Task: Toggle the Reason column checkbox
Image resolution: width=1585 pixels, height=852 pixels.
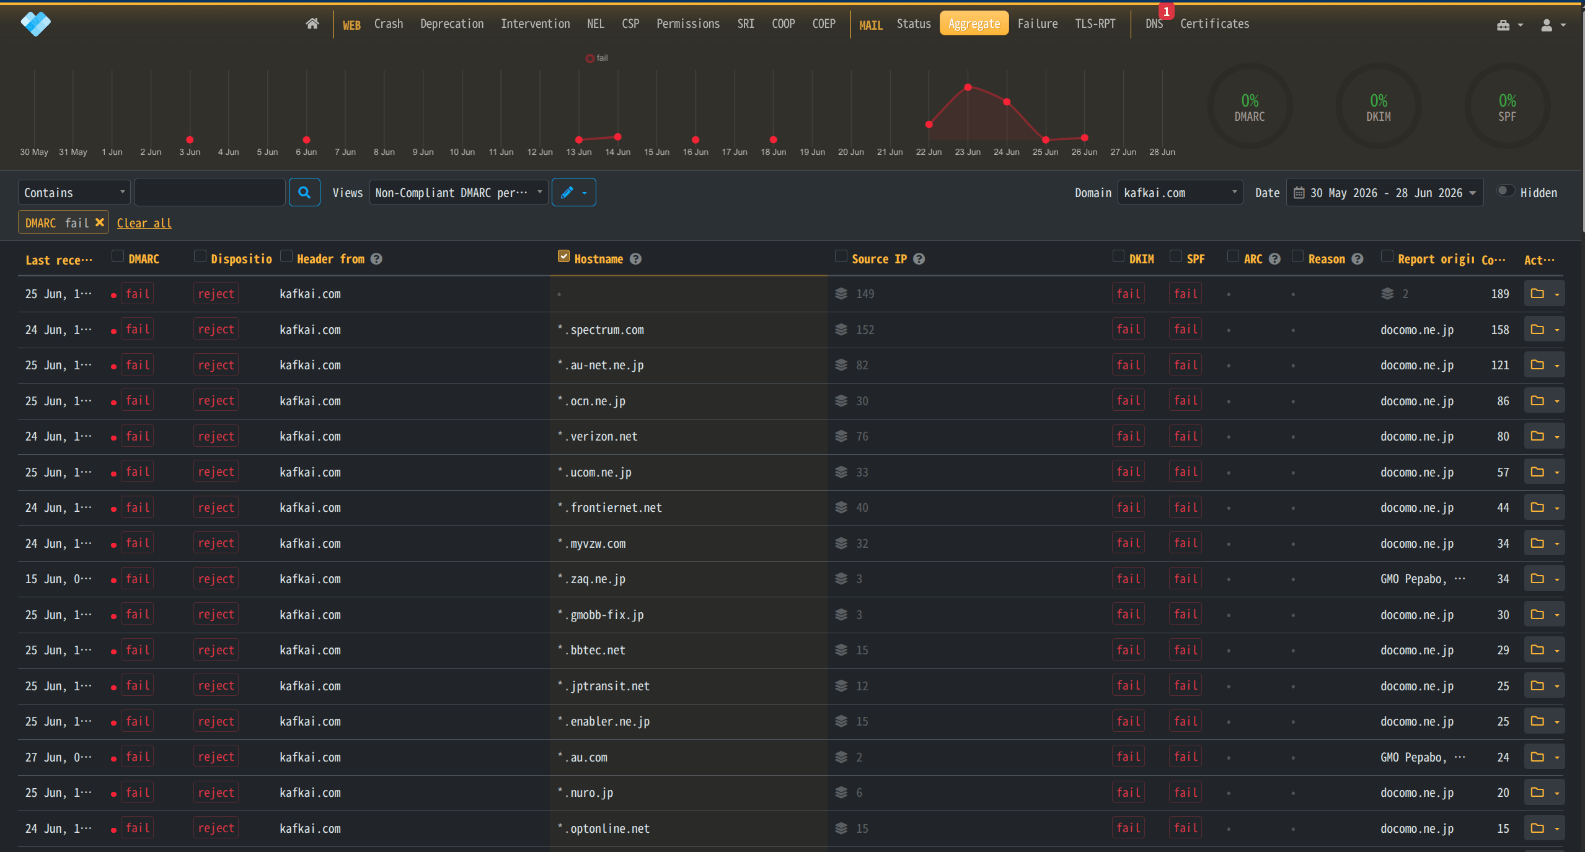Action: 1297,257
